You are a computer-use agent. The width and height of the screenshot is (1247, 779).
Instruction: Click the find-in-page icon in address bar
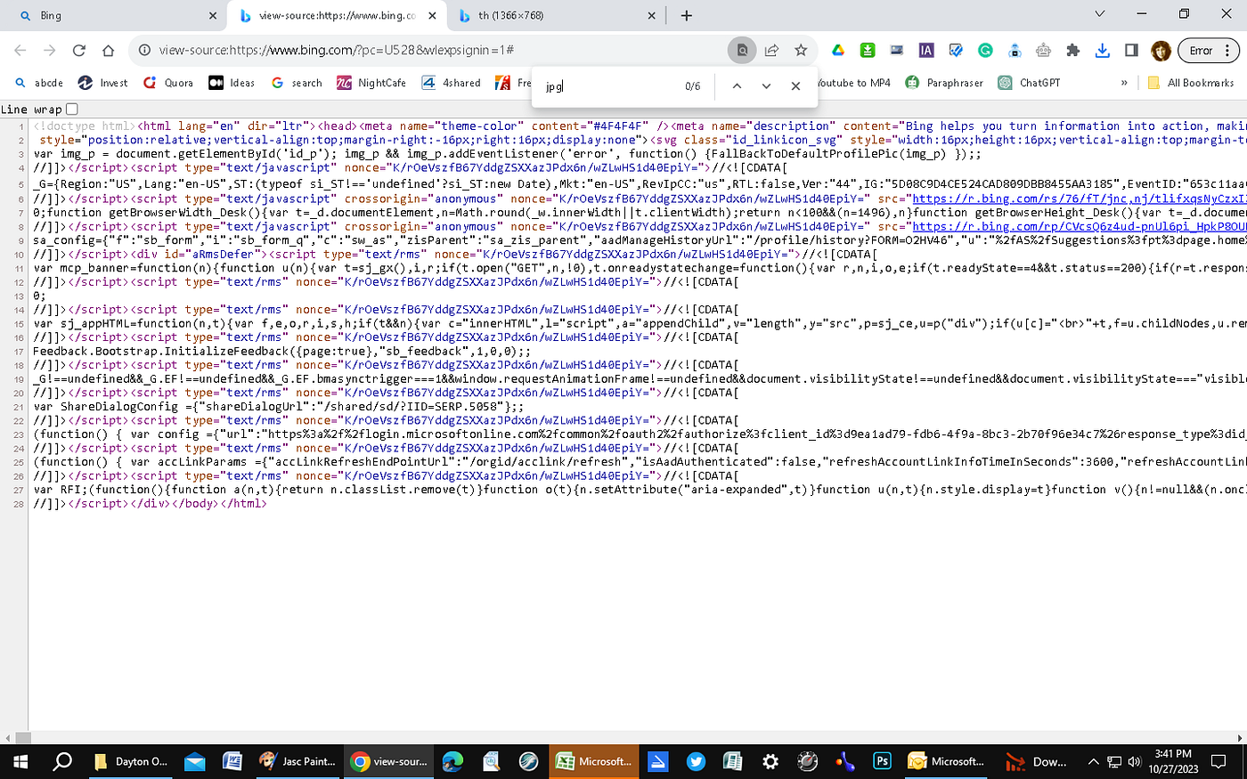[741, 51]
